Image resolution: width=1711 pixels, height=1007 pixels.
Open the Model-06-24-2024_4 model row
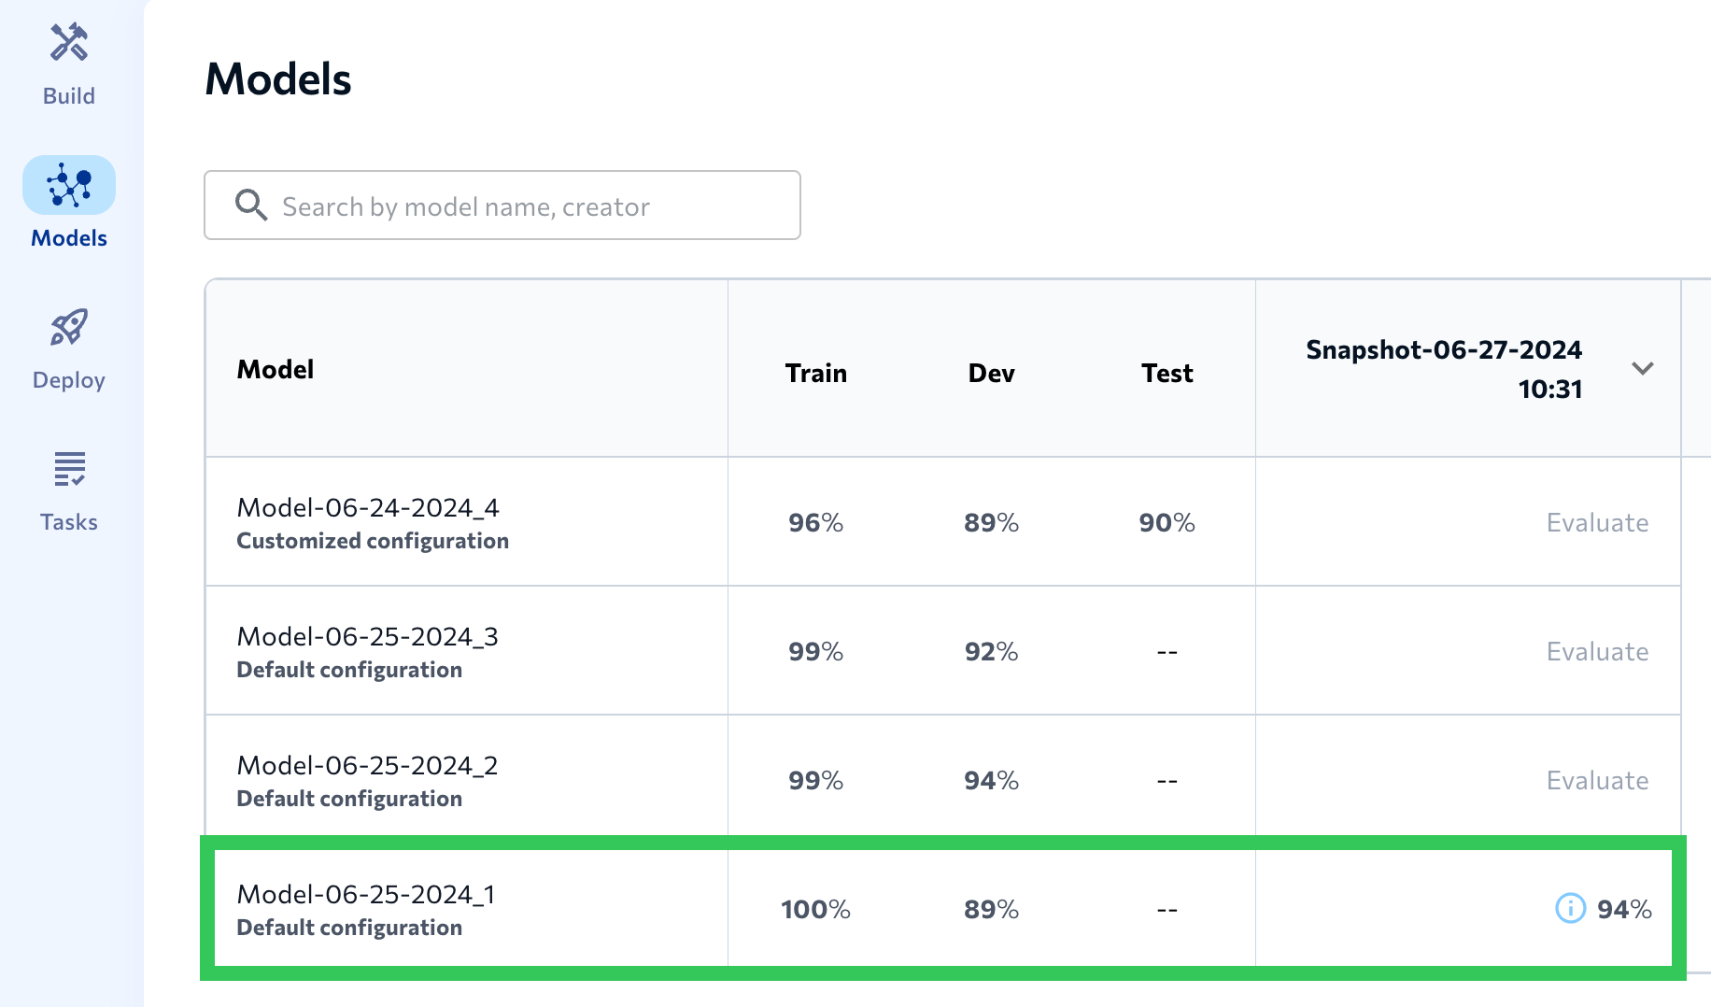(368, 508)
